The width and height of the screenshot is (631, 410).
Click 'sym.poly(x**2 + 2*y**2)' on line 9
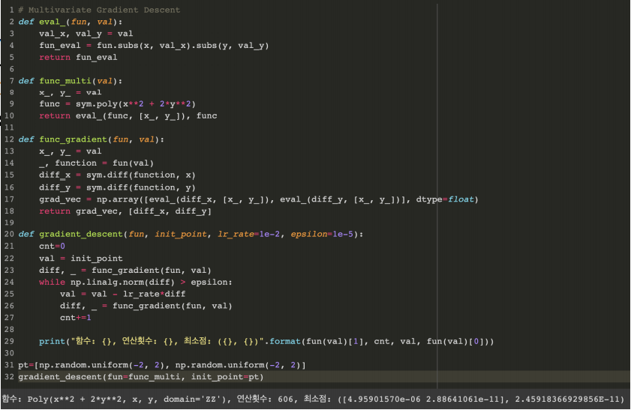[x=136, y=104]
